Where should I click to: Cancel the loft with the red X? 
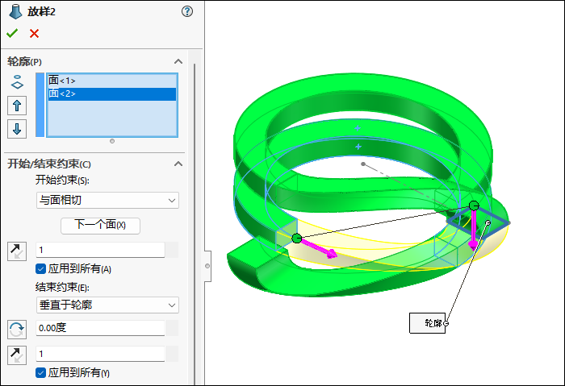tap(34, 34)
